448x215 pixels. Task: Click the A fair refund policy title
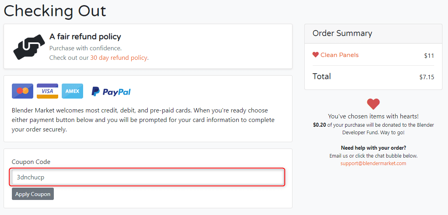click(85, 36)
